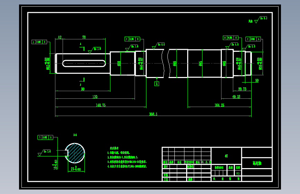Select technical requirement line 3
300x194 pixels.
pos(127,162)
